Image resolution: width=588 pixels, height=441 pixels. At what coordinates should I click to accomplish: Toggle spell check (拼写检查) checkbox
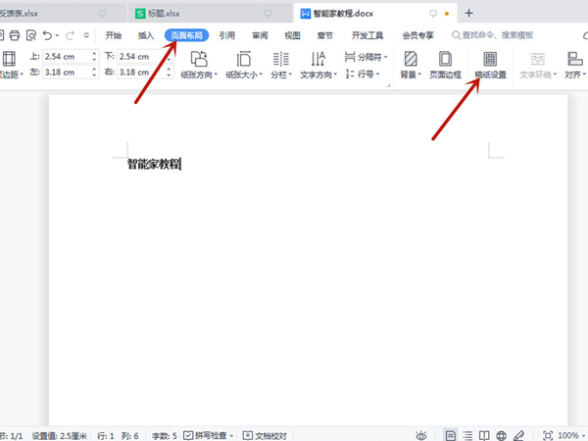click(x=188, y=434)
